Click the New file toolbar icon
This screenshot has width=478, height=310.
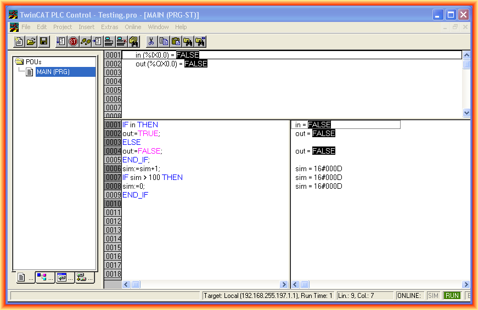[x=19, y=41]
